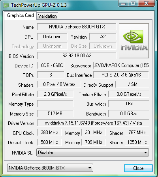Screen dimensions: 158x177
Task: Select the Memory Size 512 MB field
Action: pos(55,114)
